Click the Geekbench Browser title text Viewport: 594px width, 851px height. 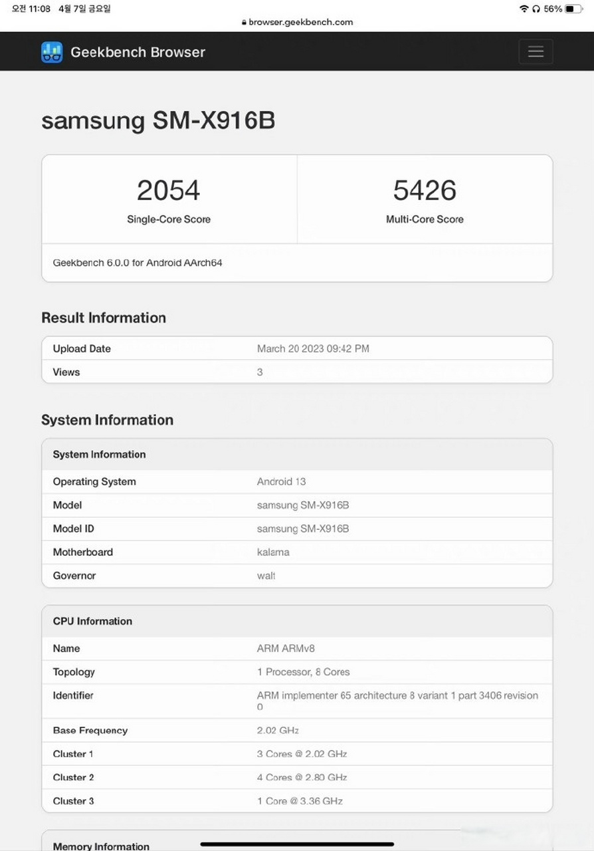point(138,52)
